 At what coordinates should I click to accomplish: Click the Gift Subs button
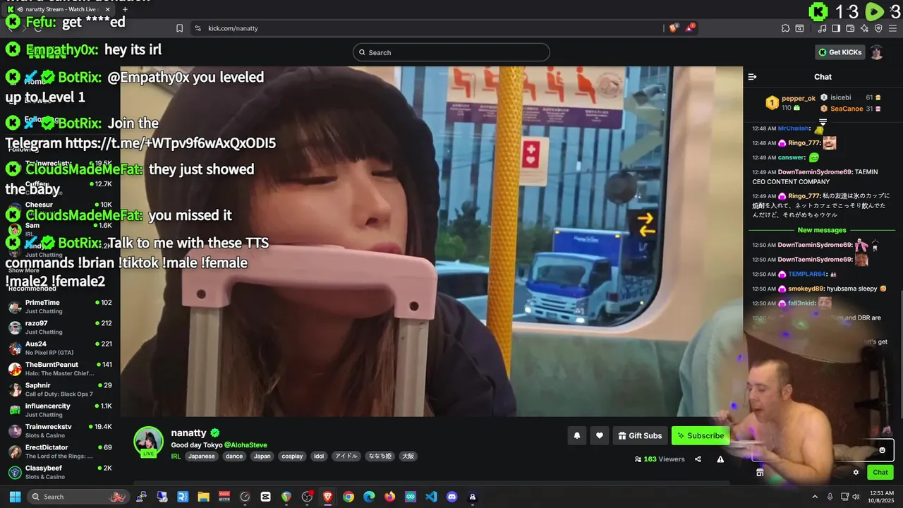pos(640,436)
